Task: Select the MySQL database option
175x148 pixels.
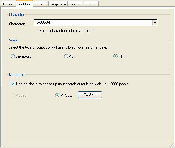Action: coord(63,95)
